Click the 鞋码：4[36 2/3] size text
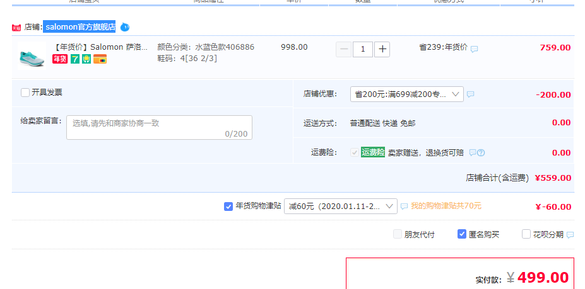Screen dimensions: 585x289 coord(187,59)
